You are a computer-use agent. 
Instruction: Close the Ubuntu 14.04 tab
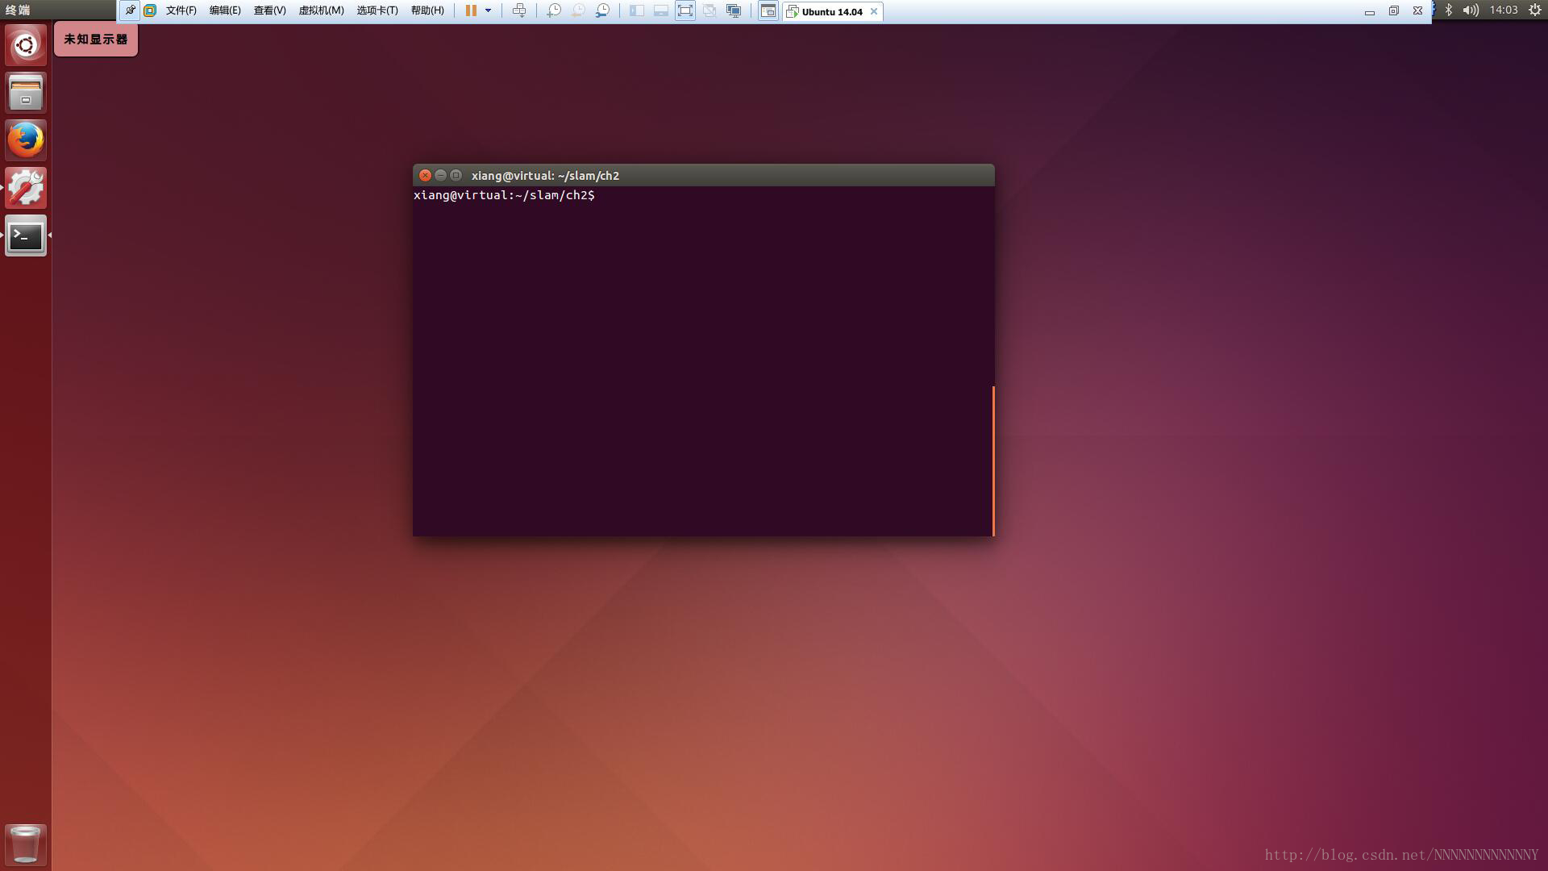[874, 11]
